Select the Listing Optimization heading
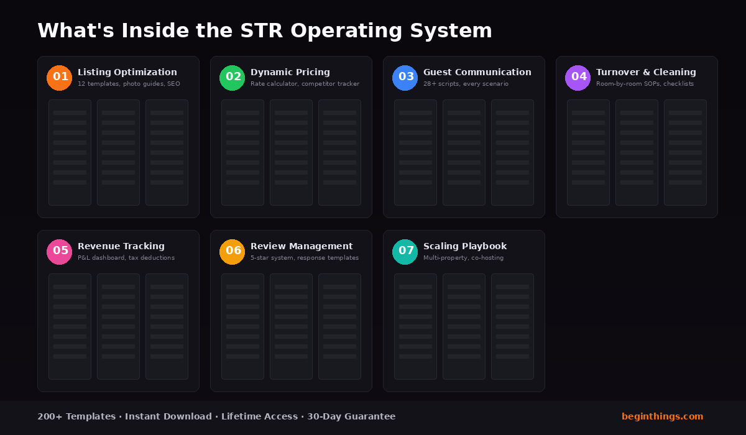This screenshot has width=746, height=435. pos(127,73)
